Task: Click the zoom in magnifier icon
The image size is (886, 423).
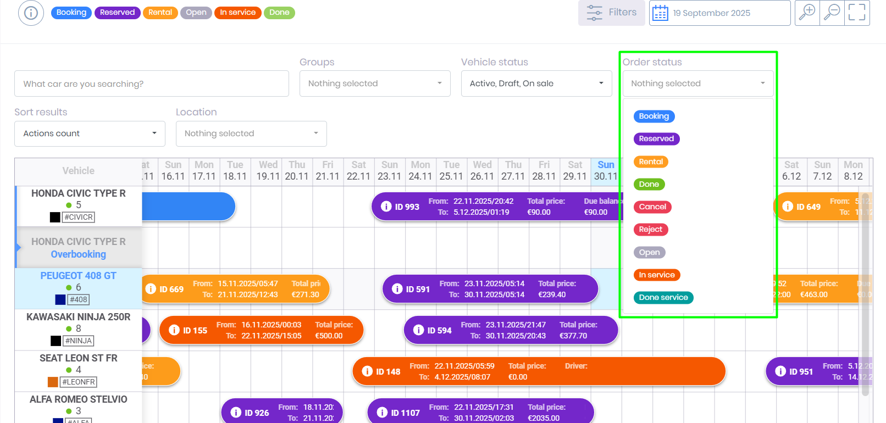Action: pos(806,13)
